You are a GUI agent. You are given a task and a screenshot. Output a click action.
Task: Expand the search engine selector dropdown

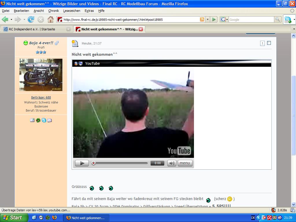tap(224, 19)
